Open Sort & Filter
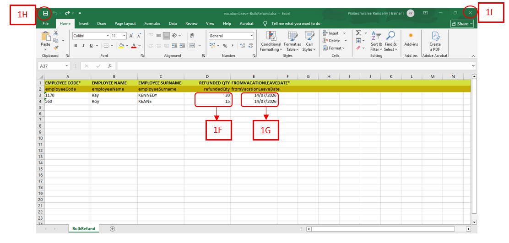This screenshot has width=509, height=243. click(376, 41)
